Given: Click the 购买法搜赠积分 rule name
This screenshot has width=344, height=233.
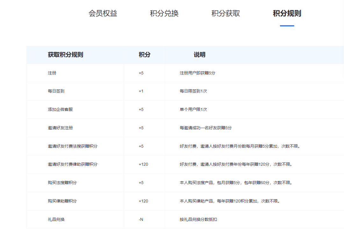Looking at the screenshot, I should pos(62,183).
